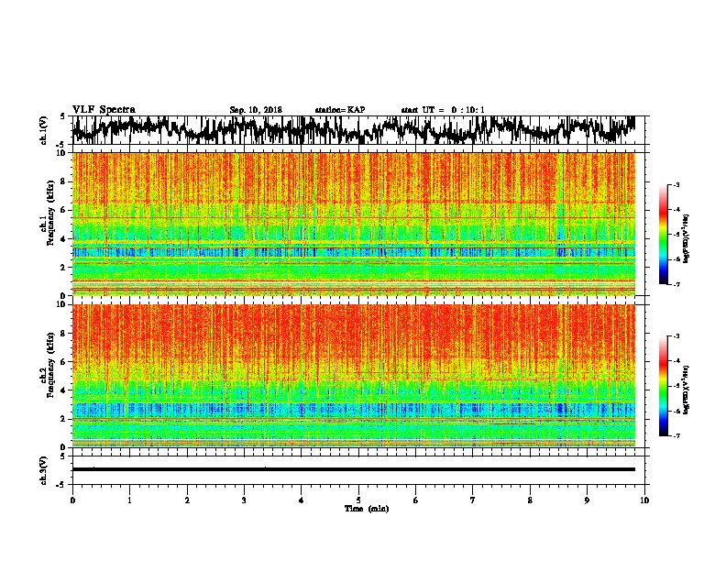Screen dimensions: 726x561
Task: Click the time-axis tick label "3"
Action: (244, 500)
